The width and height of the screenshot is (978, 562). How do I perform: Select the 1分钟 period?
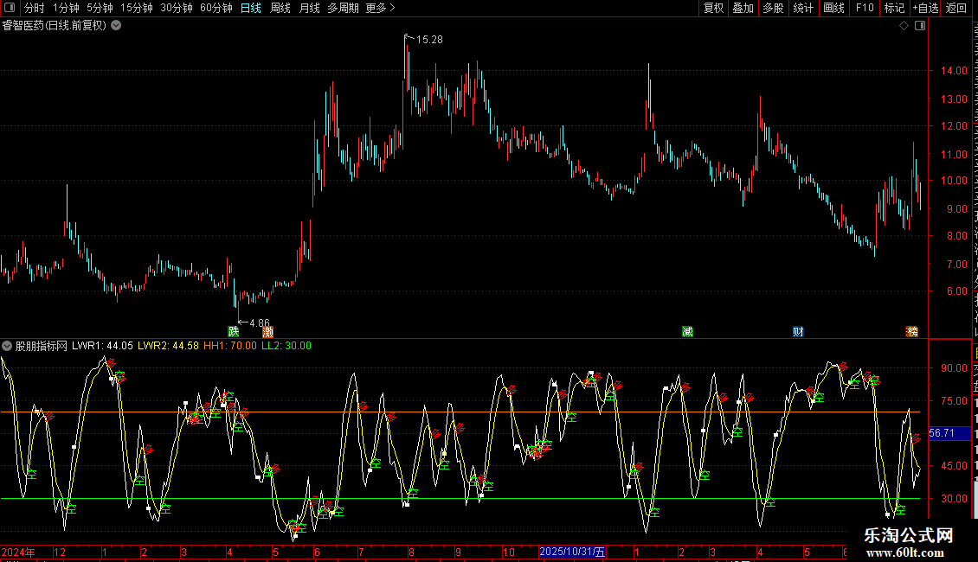(66, 8)
